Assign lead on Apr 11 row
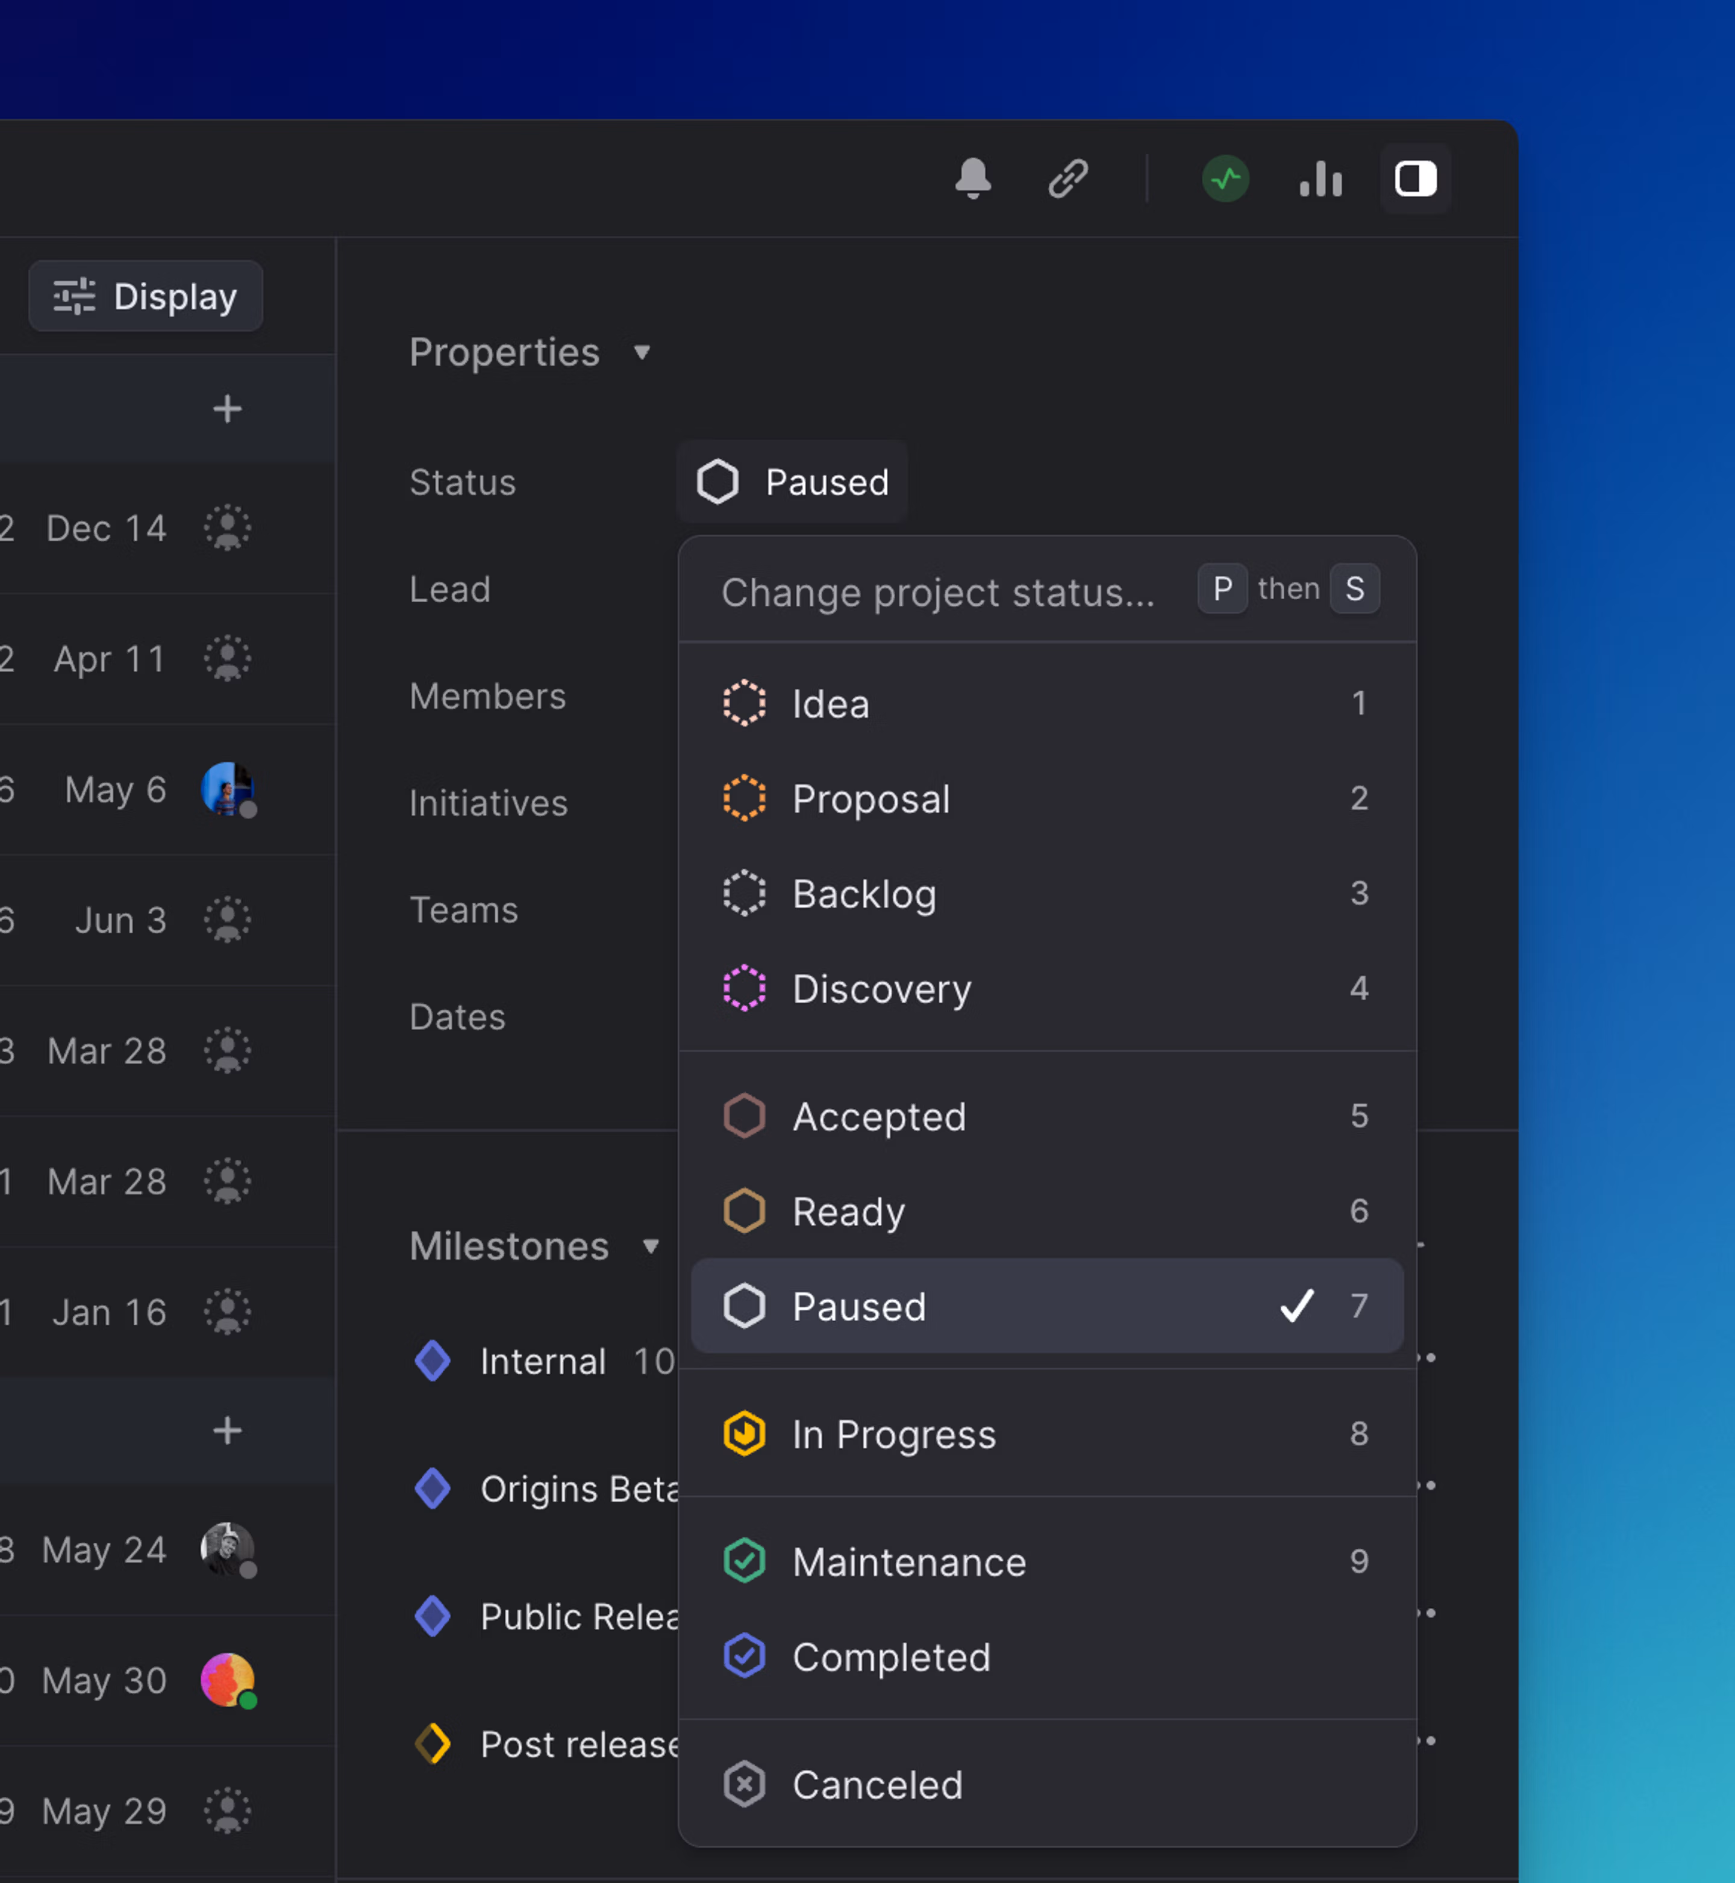 click(x=227, y=658)
